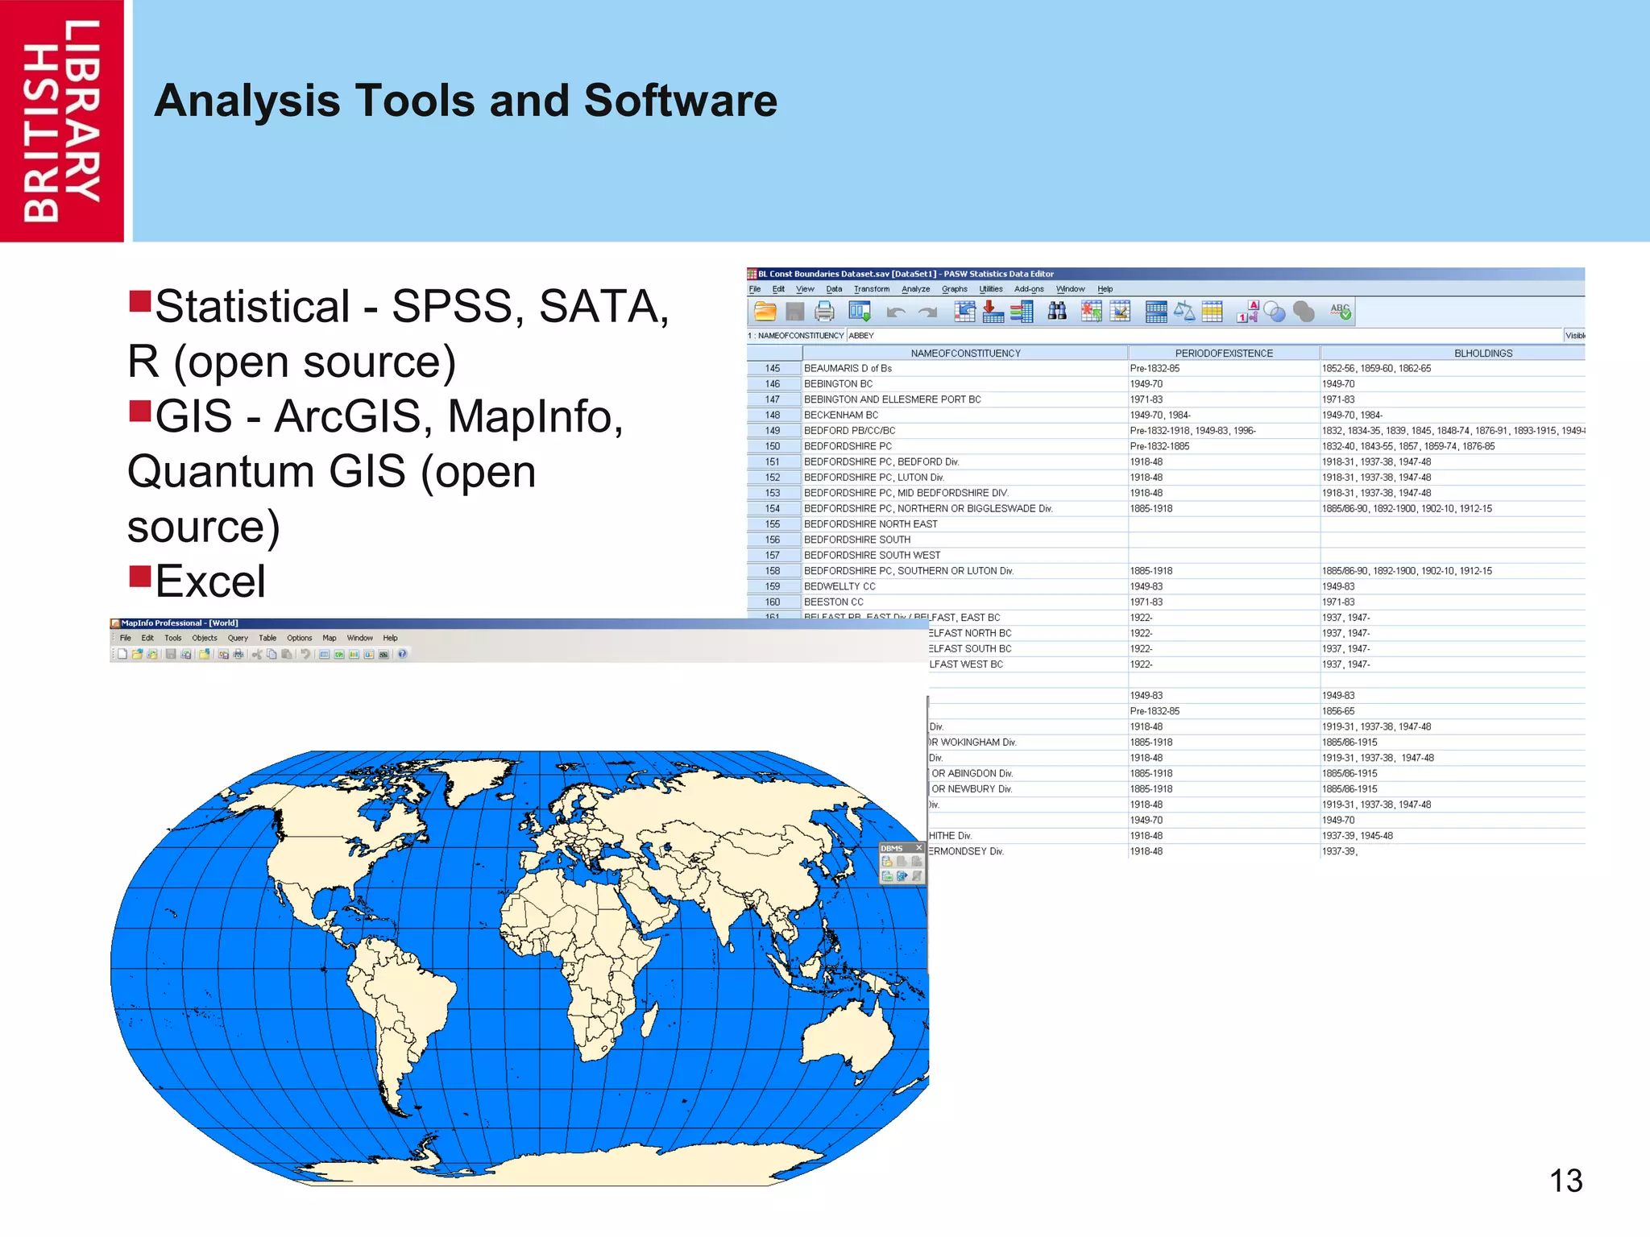1650x1237 pixels.
Task: Open the Options menu in MapInfo
Action: (x=300, y=638)
